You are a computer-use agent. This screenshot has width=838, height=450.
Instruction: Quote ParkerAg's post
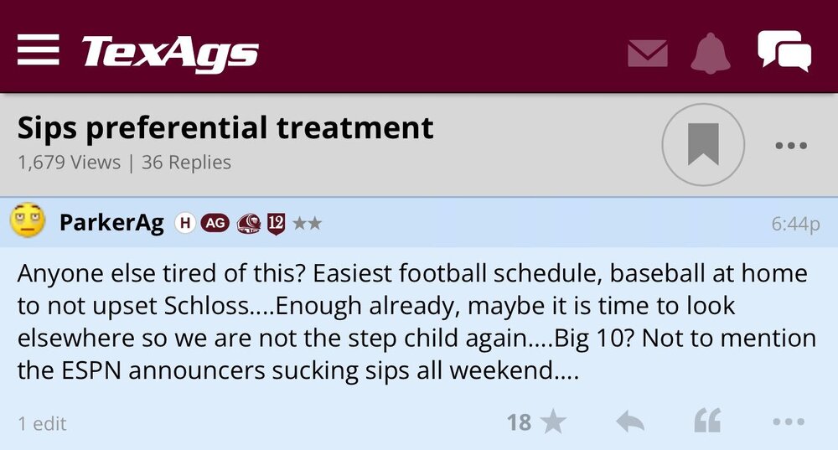point(707,422)
